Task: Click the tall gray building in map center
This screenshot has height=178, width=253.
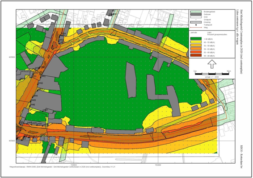Action: click(131, 80)
